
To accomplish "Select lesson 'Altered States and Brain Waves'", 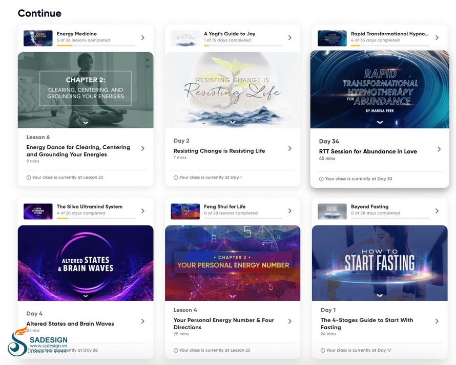I will (70, 324).
